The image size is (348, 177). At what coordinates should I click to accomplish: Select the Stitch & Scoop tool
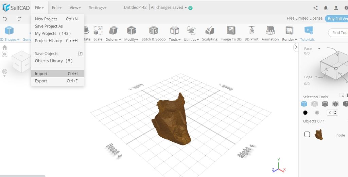click(x=154, y=34)
